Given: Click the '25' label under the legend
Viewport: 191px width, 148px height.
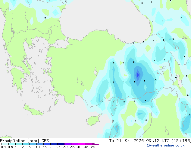Looking at the screenshot, I should click(58, 147).
